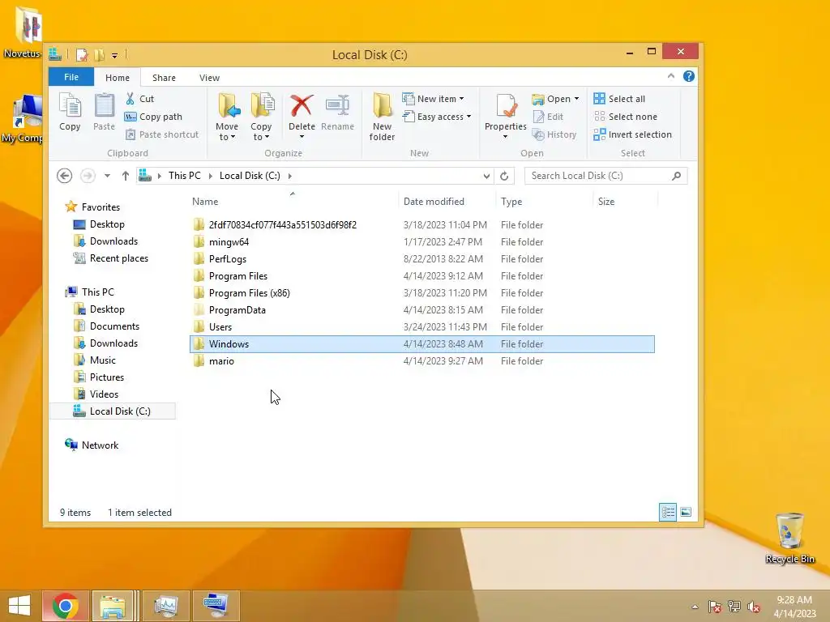Screen dimensions: 830x622
Task: Expand the Delete options arrow
Action: (x=302, y=136)
